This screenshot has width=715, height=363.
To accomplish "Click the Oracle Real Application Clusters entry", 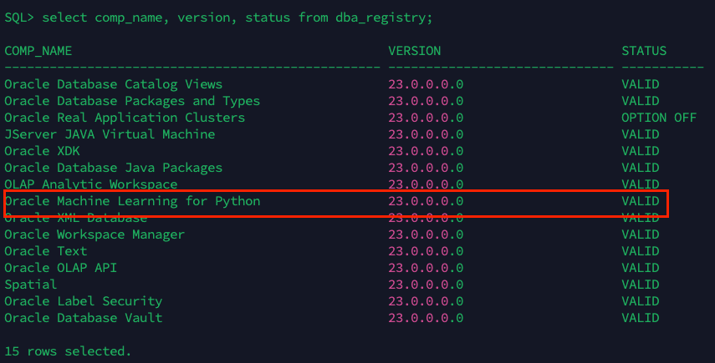I will 125,118.
